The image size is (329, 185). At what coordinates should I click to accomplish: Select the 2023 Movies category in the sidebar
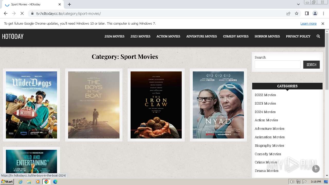pyautogui.click(x=265, y=103)
